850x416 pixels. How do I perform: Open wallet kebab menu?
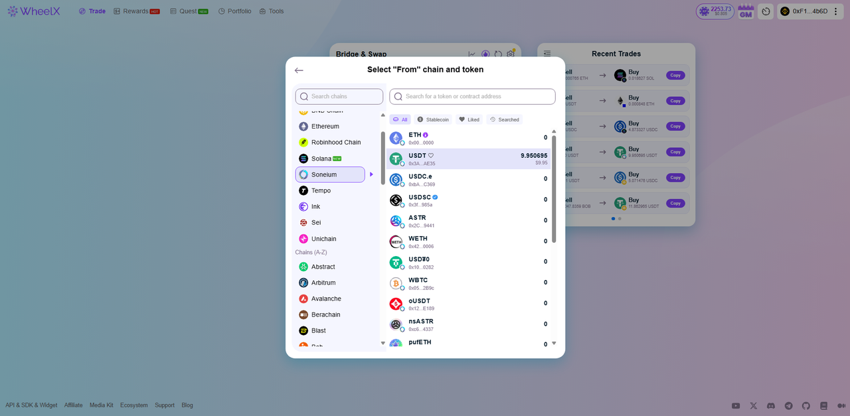coord(835,11)
